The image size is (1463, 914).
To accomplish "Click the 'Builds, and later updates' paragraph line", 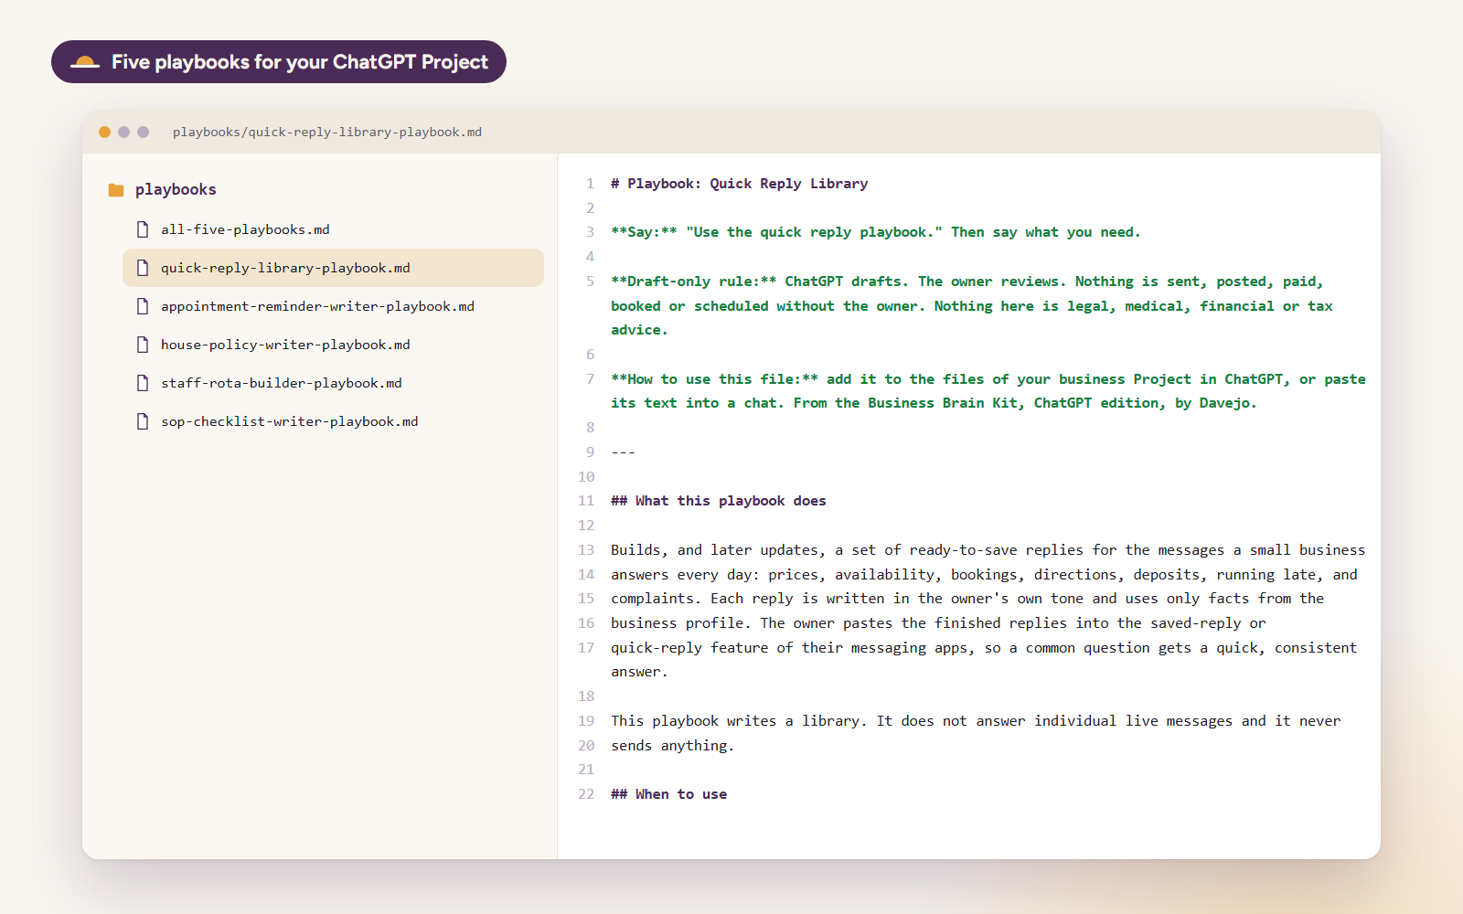I will pos(988,550).
